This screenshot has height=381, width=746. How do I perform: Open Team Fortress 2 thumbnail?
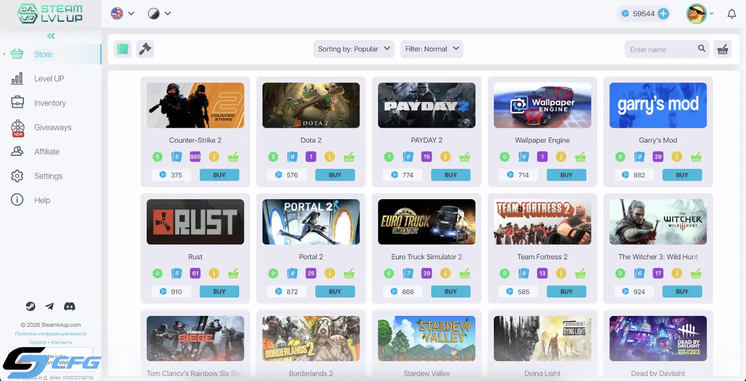pos(543,222)
